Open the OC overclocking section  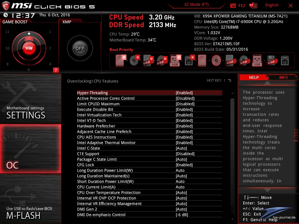click(x=30, y=149)
